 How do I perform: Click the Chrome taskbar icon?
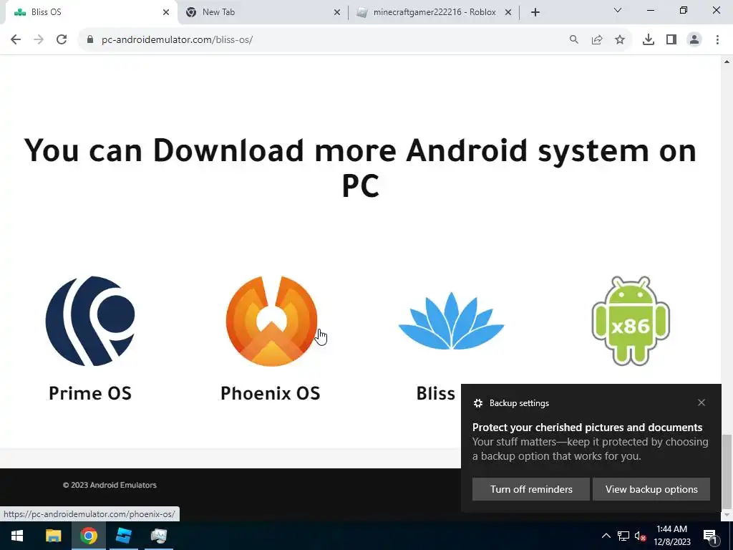[88, 536]
